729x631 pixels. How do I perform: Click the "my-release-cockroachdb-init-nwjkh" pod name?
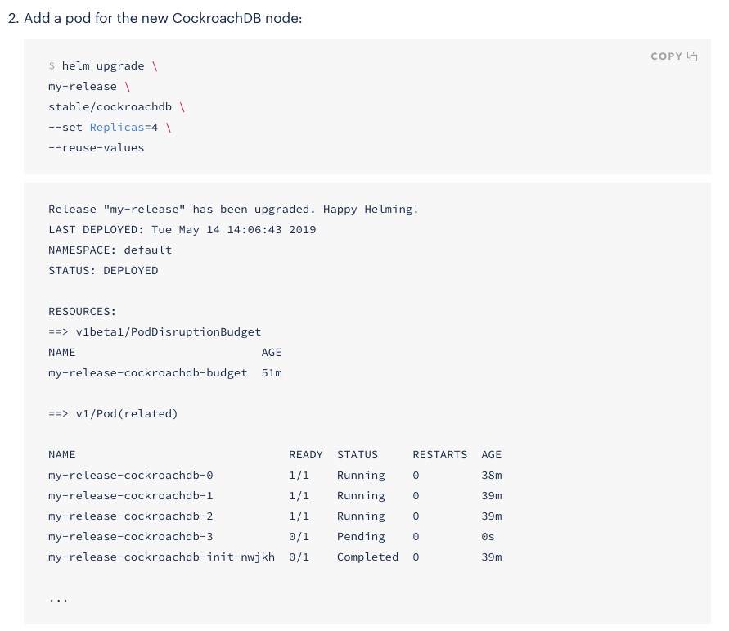pos(161,557)
